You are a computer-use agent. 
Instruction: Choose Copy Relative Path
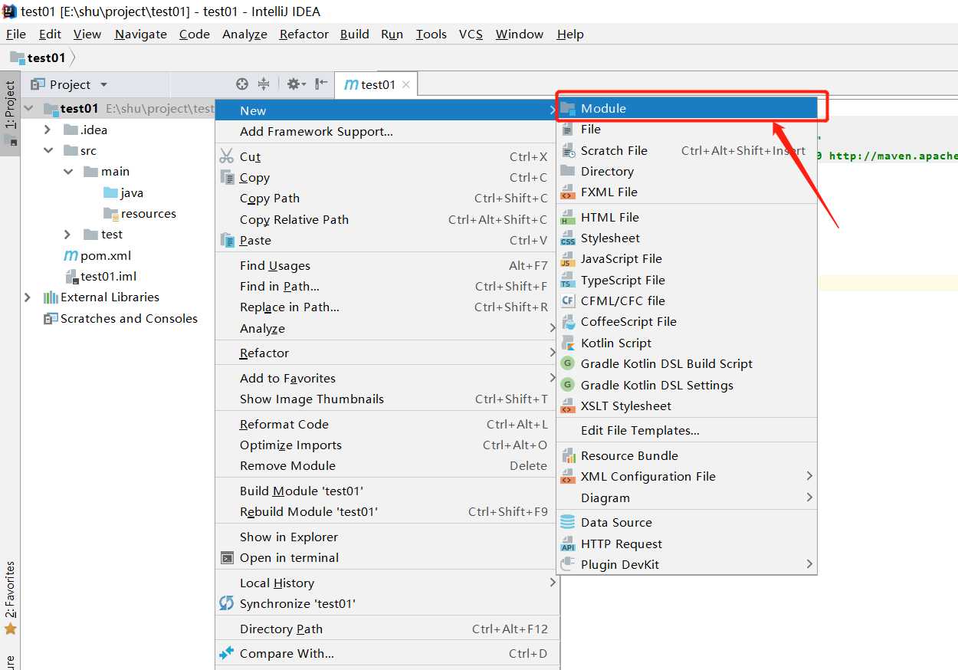[x=387, y=219]
